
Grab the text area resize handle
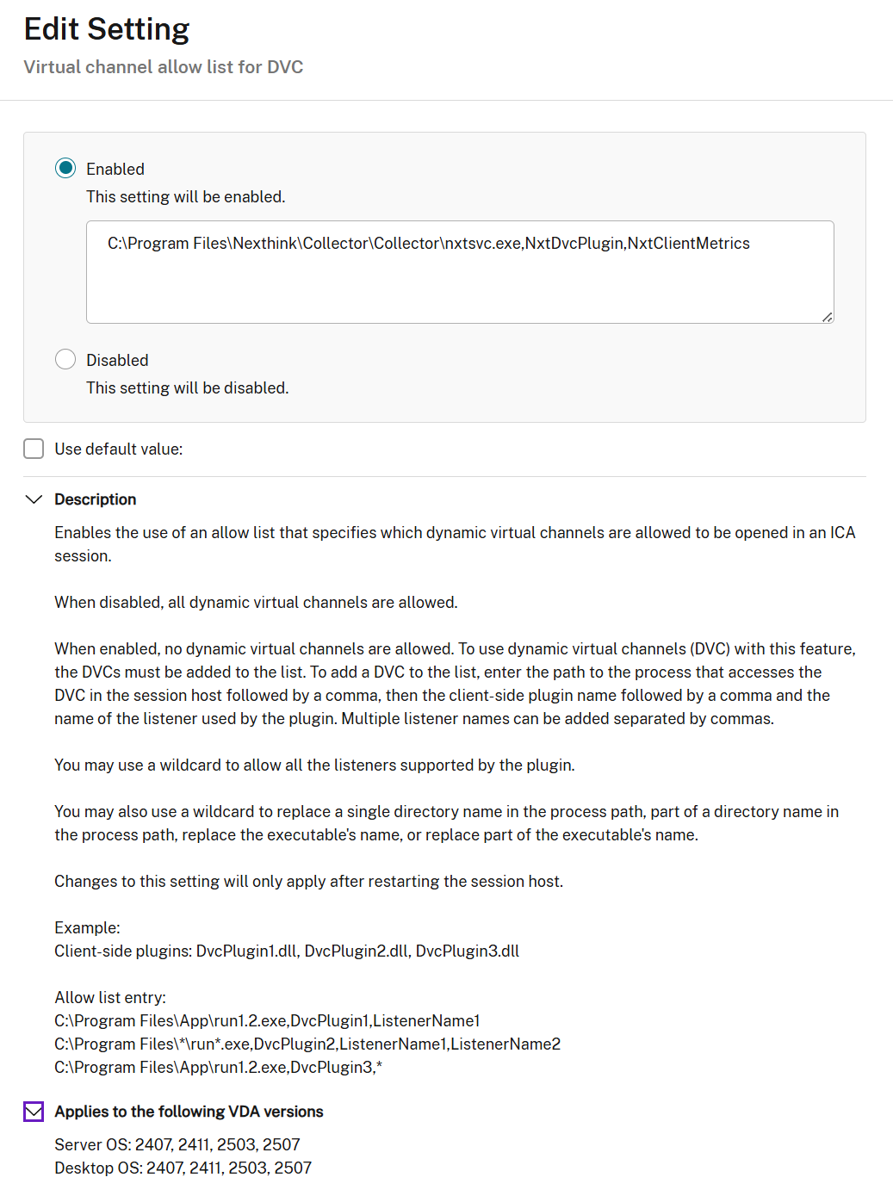tap(827, 317)
